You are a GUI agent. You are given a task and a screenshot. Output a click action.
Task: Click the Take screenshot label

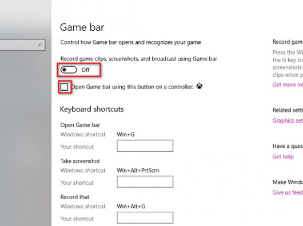coord(80,161)
